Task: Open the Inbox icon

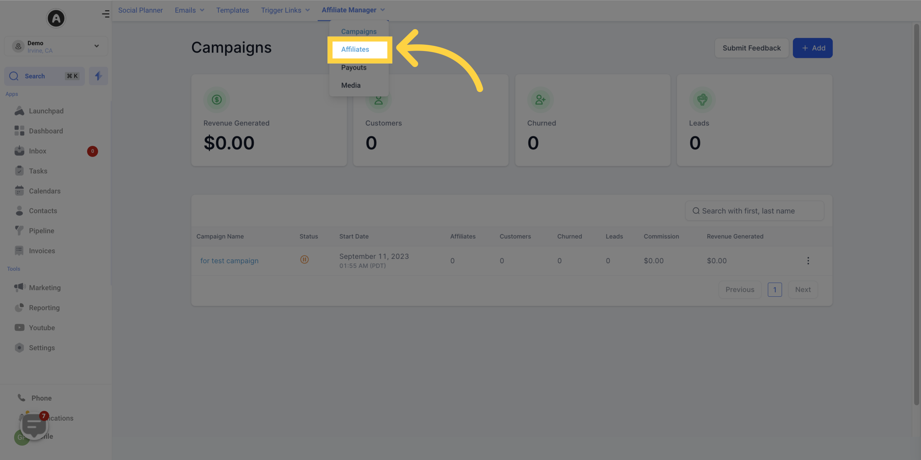Action: (19, 151)
